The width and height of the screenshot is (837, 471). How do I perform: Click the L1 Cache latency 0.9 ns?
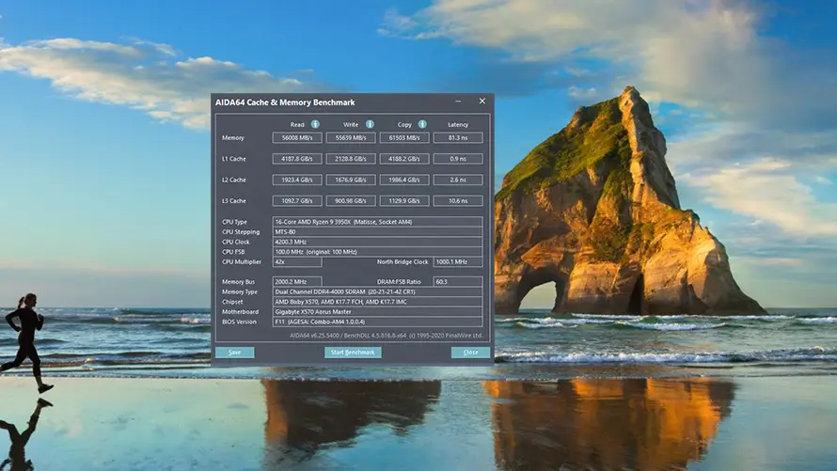click(458, 159)
